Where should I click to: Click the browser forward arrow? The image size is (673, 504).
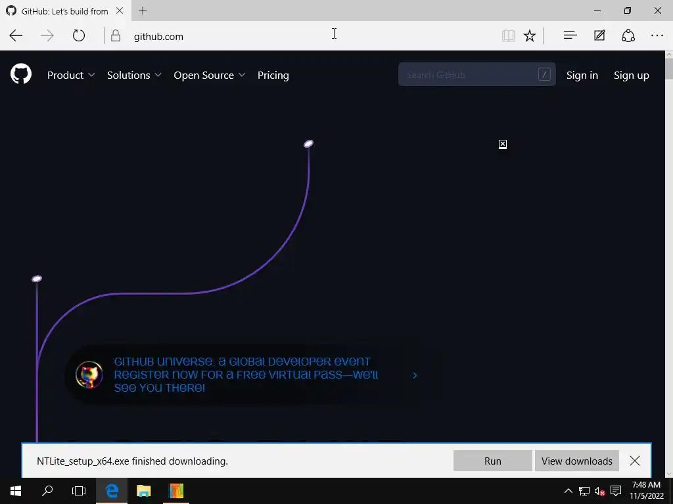[x=47, y=35]
